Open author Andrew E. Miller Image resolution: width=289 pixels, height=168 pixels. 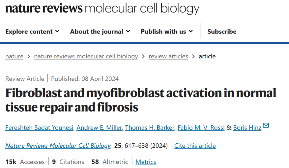pos(99,128)
